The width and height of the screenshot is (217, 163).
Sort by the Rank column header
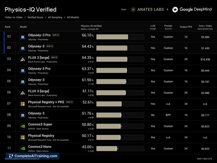(8, 27)
